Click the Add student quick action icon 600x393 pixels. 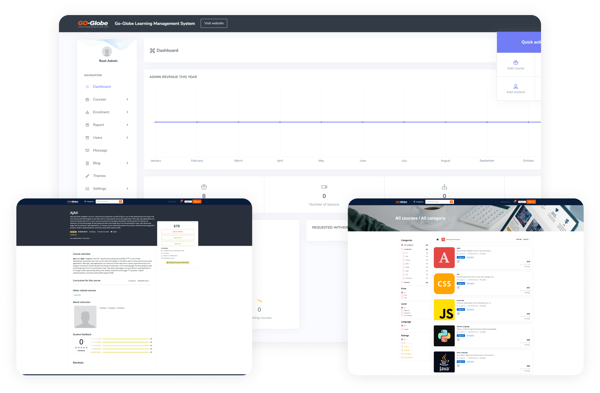(516, 86)
